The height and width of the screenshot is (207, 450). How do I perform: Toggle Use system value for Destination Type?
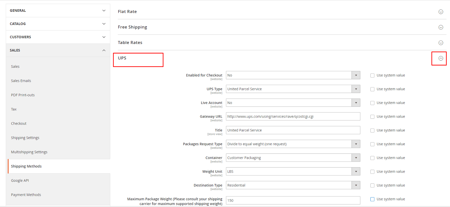point(372,185)
